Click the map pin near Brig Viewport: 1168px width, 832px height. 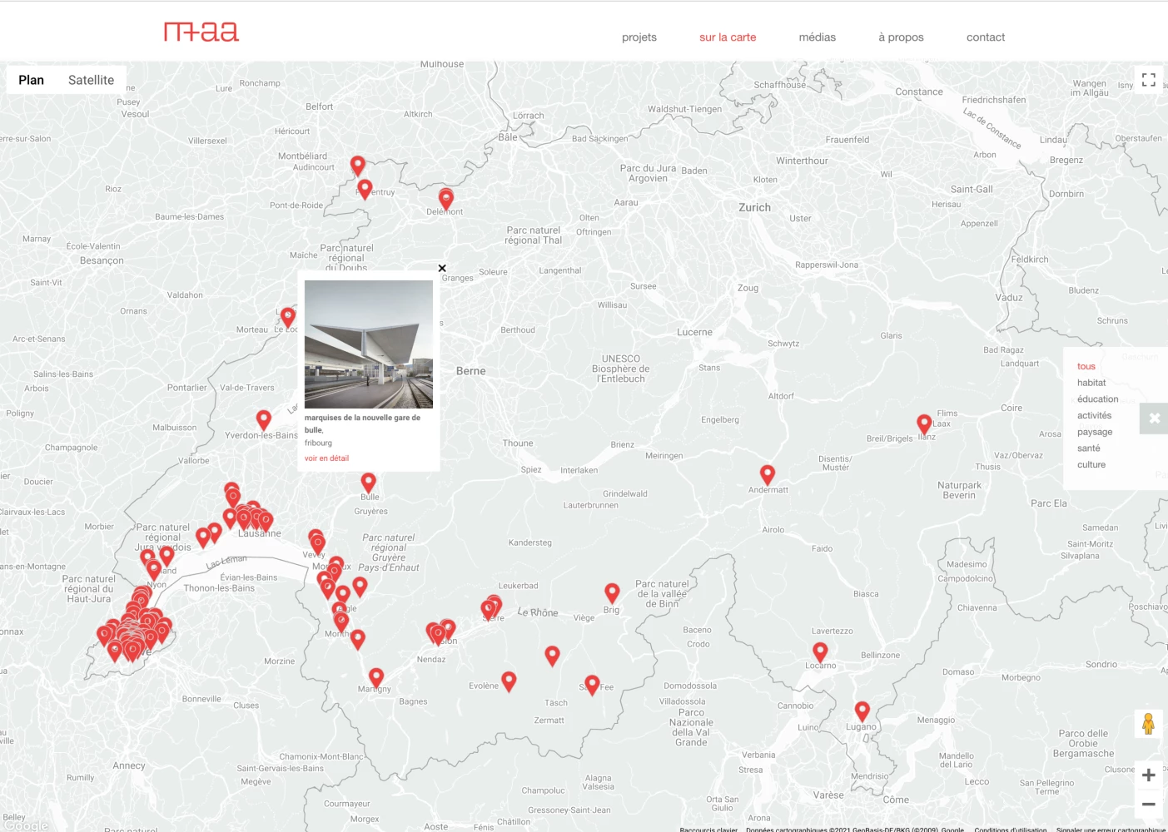[612, 592]
